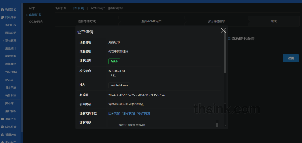This screenshot has width=302, height=143.
Task: Close the 证书详情 dialog with X
Action: tap(223, 30)
